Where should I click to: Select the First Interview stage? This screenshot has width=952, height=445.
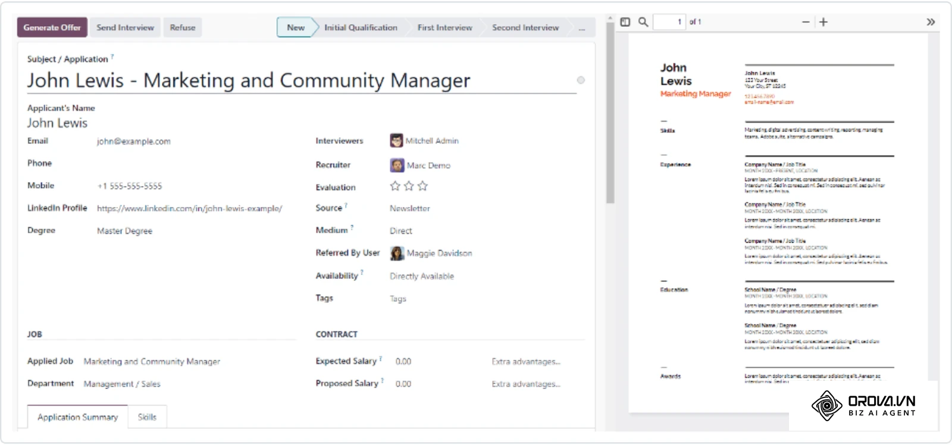coord(444,27)
